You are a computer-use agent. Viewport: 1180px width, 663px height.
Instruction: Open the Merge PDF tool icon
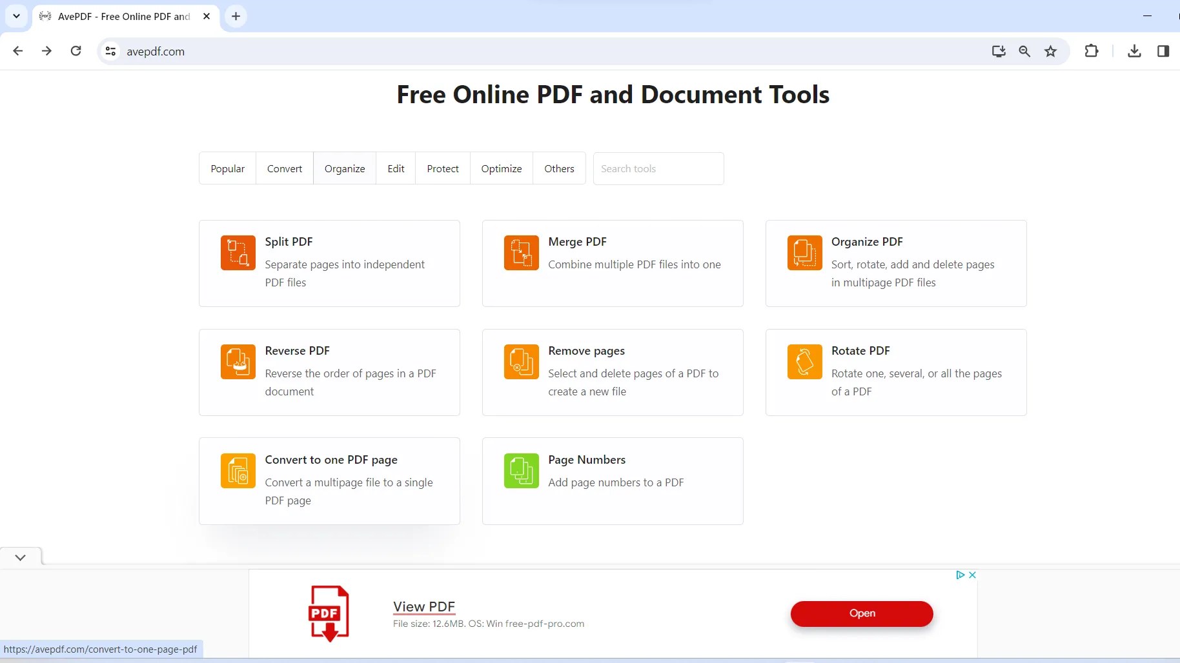tap(521, 253)
